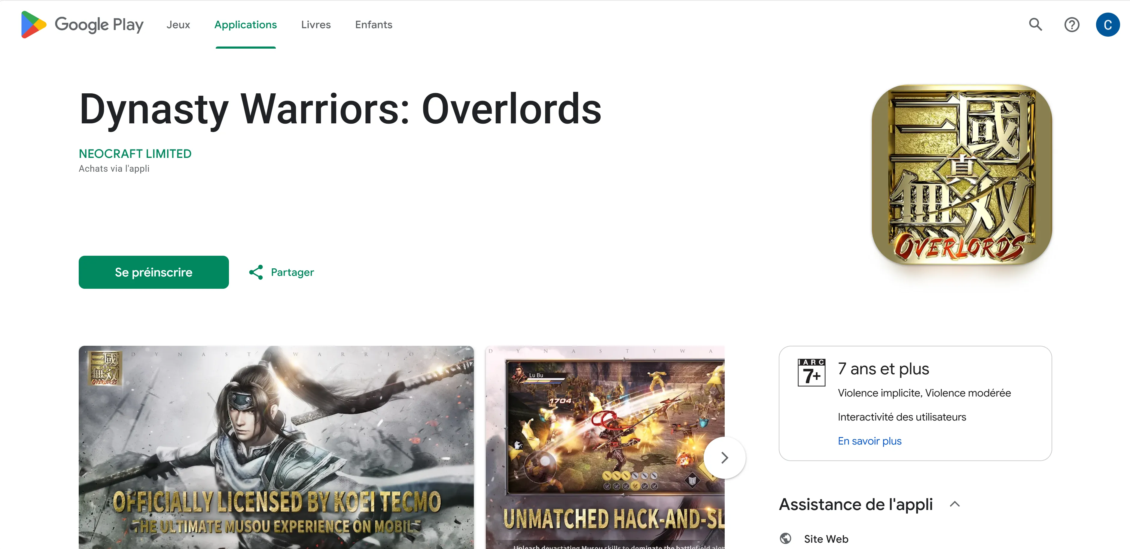
Task: Show next screenshots with the carousel arrow
Action: [x=724, y=457]
